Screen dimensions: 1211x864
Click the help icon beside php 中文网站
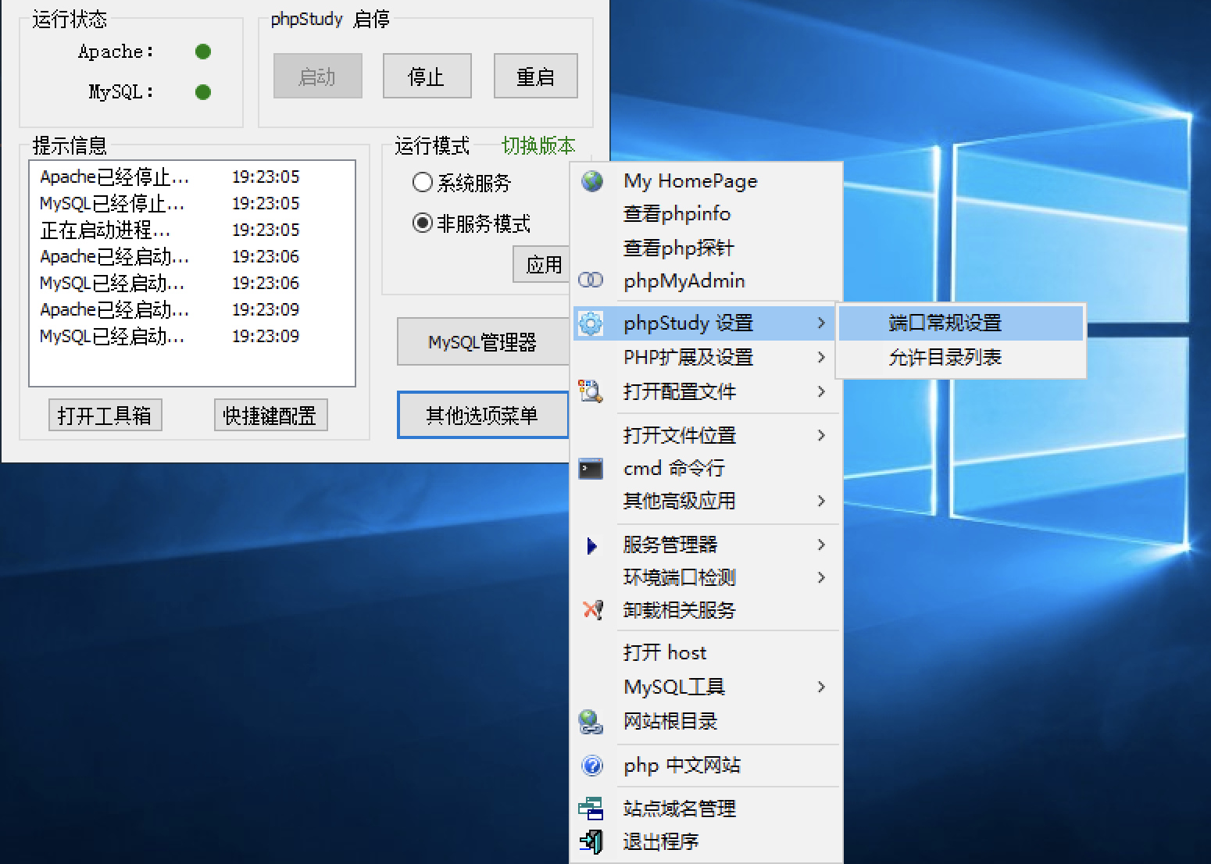[x=592, y=766]
